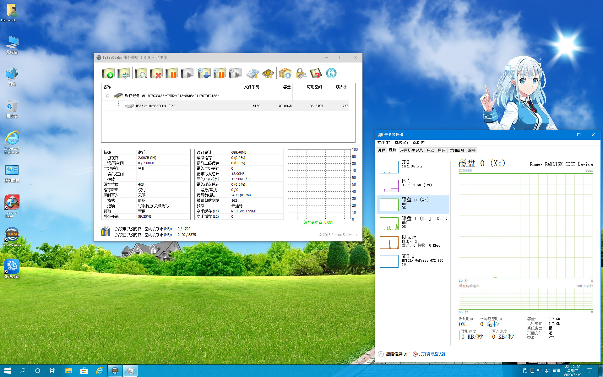Pause the cache task with the orange pause drive icon
Image resolution: width=603 pixels, height=377 pixels.
tap(172, 73)
